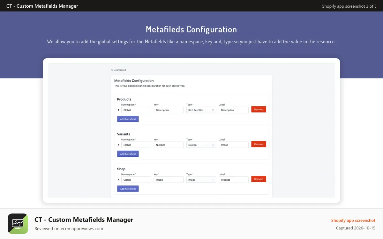Click the 'Shopify app screenshot 3 of 5' text
This screenshot has height=239, width=383.
(349, 6)
